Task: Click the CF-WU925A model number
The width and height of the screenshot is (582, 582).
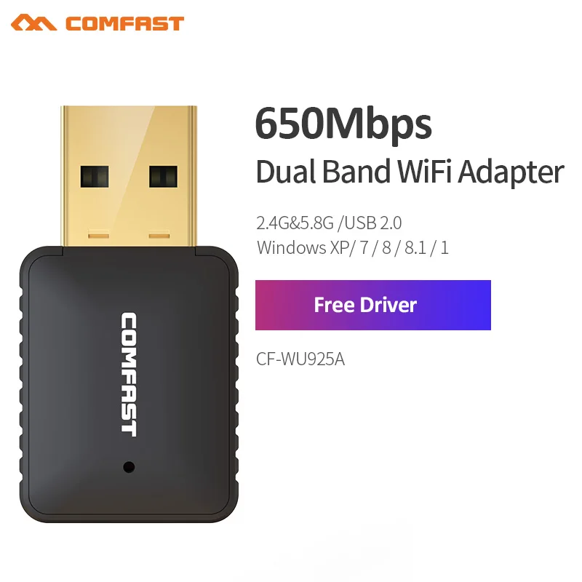Action: (x=300, y=359)
